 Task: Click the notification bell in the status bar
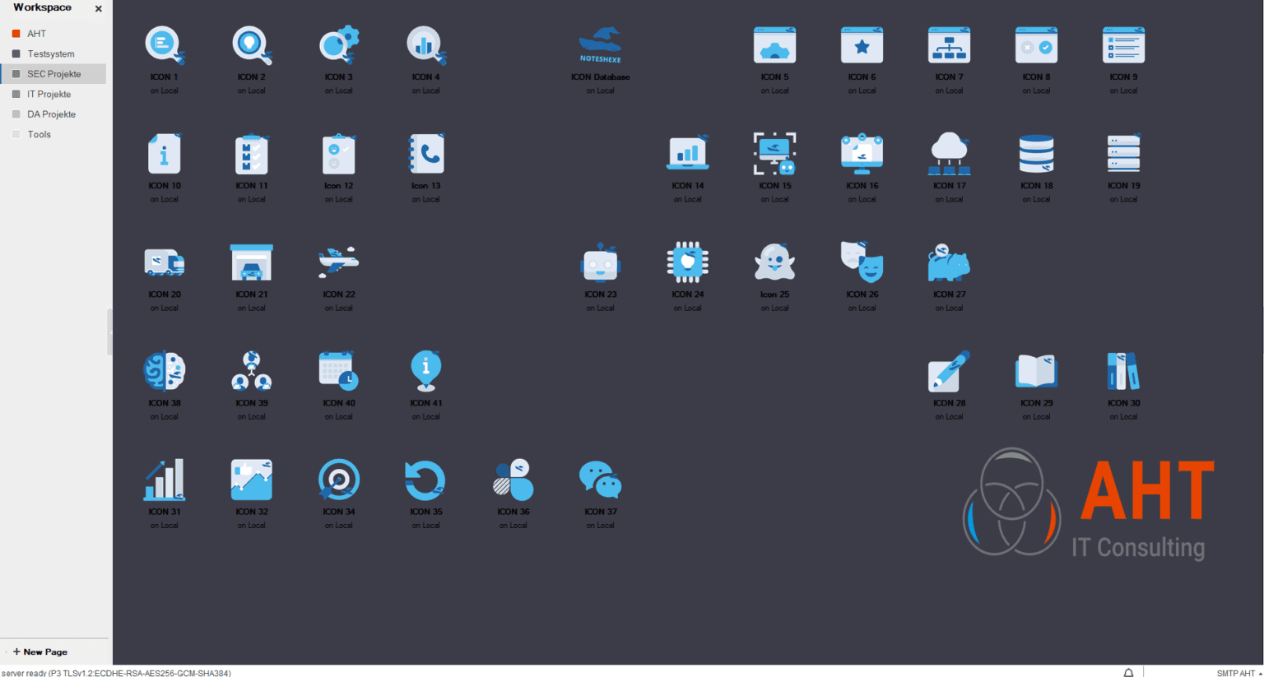tap(1128, 672)
